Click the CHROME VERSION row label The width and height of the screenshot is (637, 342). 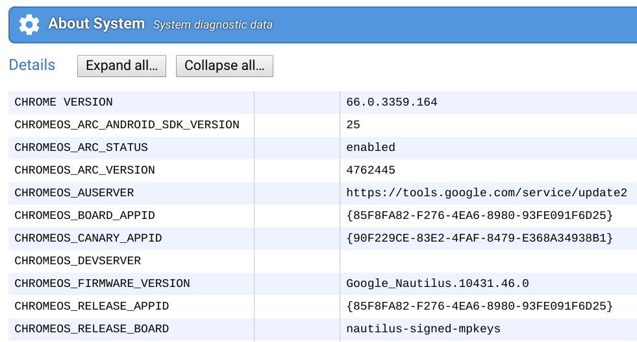64,102
